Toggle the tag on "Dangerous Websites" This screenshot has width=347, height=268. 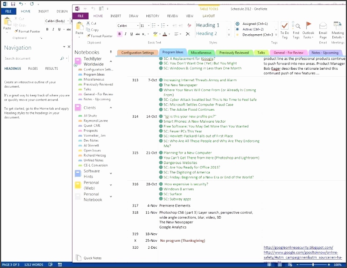point(161,163)
